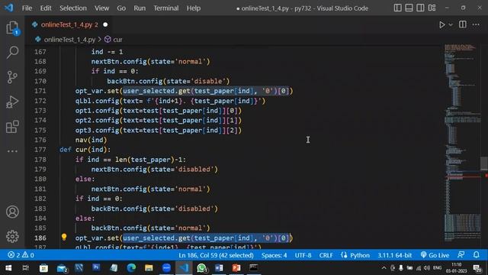This screenshot has height=275, width=488.
Task: Toggle the secondary side bar layout icon
Action: [420, 8]
